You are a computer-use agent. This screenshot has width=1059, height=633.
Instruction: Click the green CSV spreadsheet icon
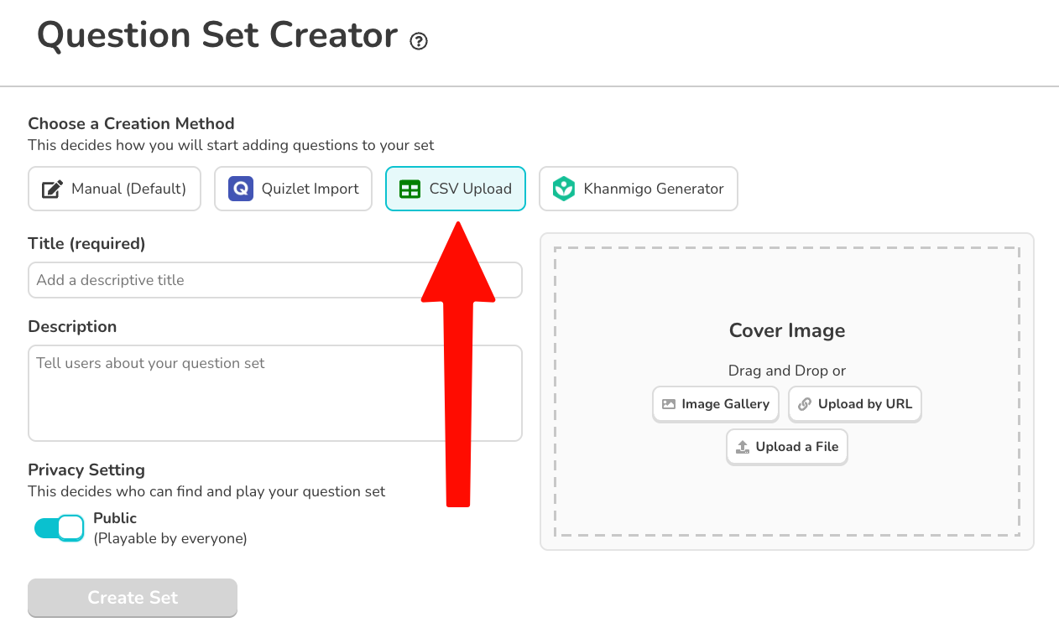point(410,189)
